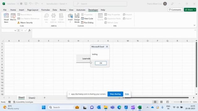Search in the title bar search box
The image size is (198, 111).
tap(100, 4)
